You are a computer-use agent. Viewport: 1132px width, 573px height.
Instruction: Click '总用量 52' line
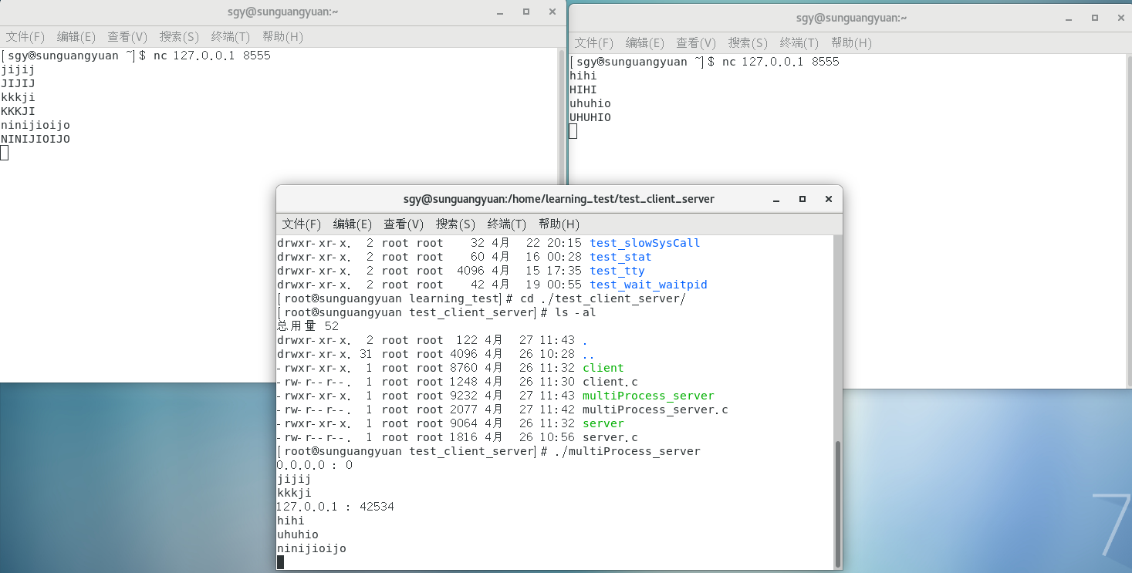[x=308, y=326]
